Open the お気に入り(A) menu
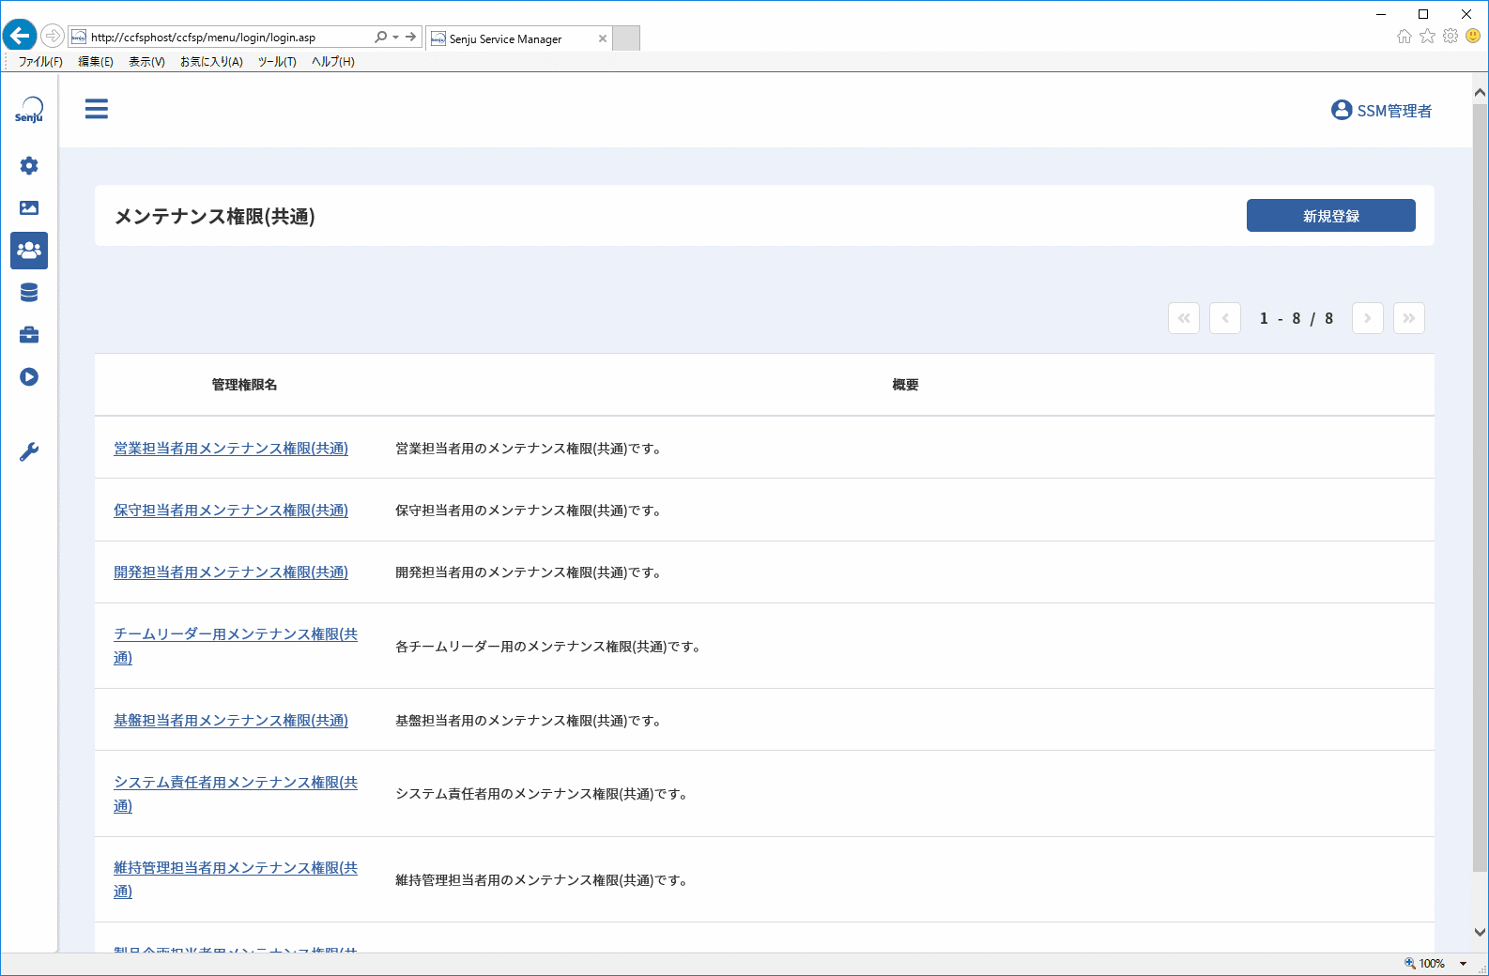Screen dimensions: 1489x976 point(211,62)
